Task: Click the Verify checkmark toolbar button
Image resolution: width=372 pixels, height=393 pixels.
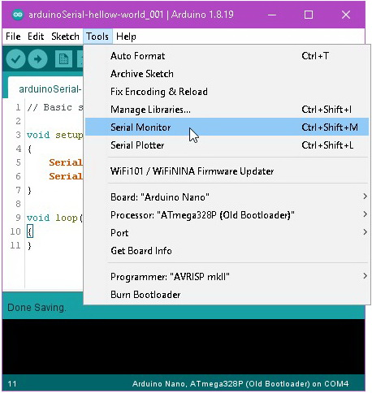Action: [x=15, y=58]
